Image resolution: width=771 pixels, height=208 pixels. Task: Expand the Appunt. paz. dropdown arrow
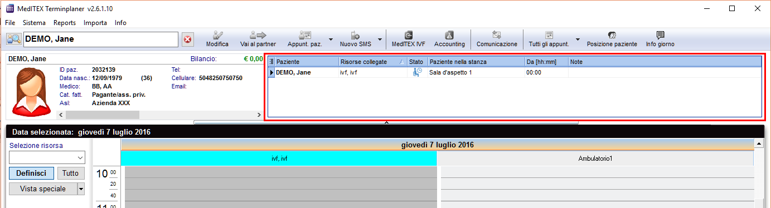coord(331,39)
